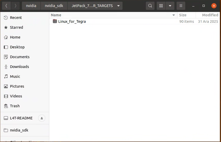The width and height of the screenshot is (221, 142).
Task: Click the Music note icon
Action: click(6, 76)
